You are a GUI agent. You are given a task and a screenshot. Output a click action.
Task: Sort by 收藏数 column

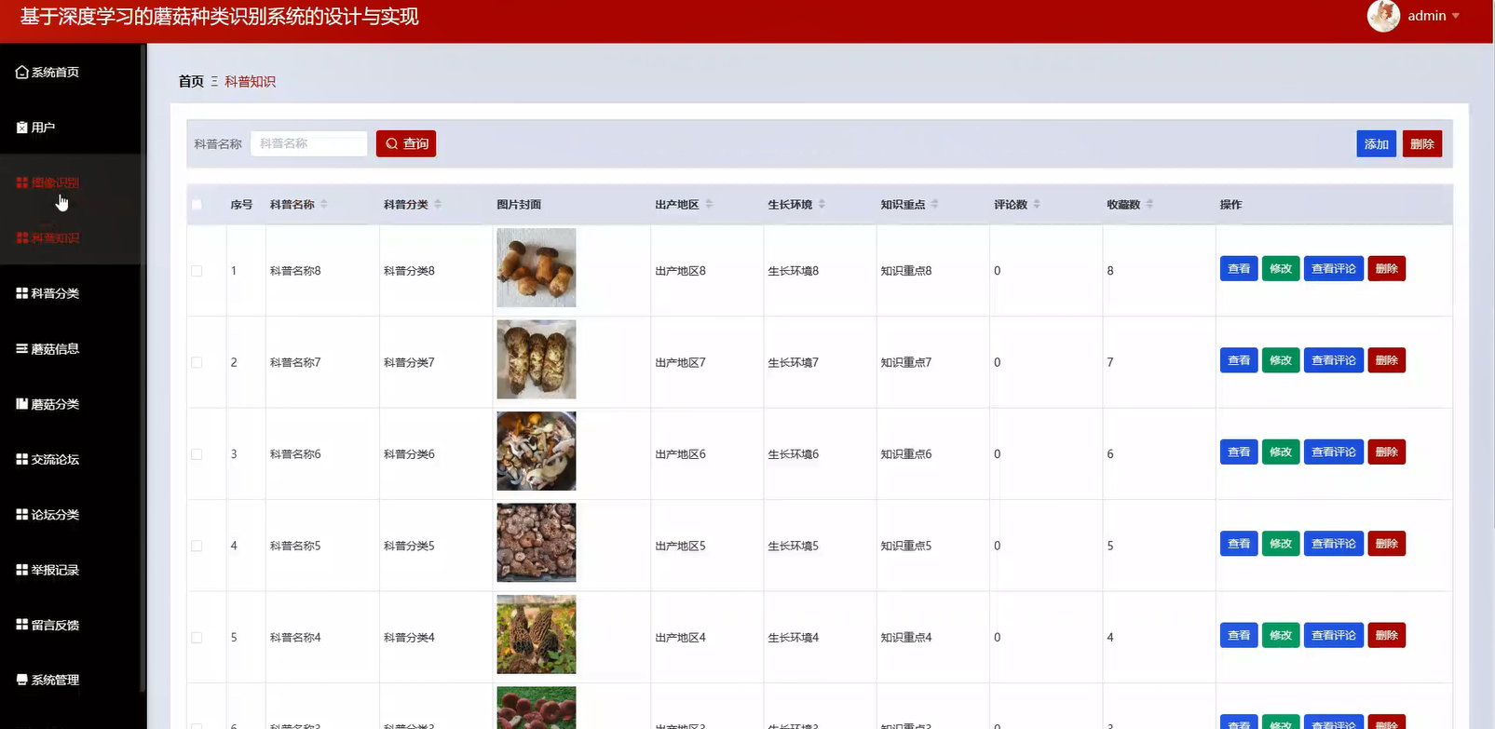(1149, 204)
